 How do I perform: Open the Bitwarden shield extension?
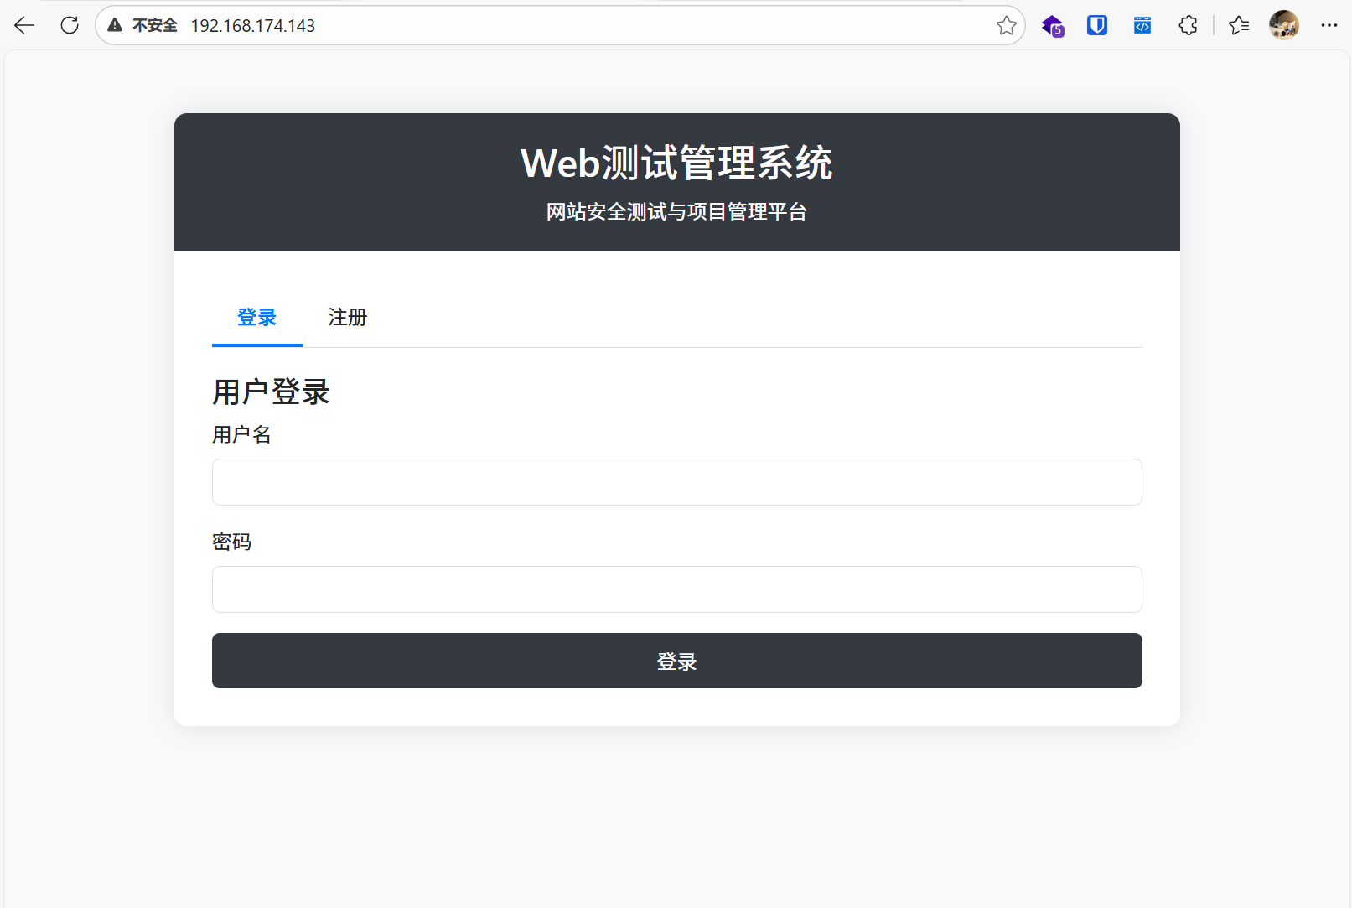tap(1097, 25)
